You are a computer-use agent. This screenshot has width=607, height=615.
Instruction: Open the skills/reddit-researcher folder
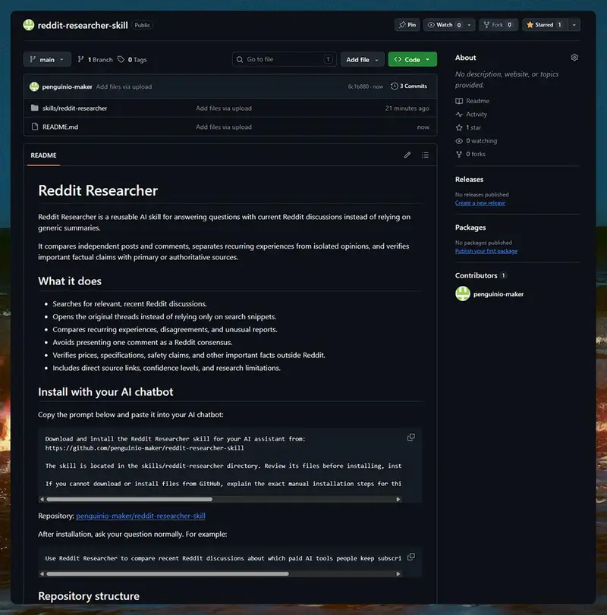click(x=74, y=108)
